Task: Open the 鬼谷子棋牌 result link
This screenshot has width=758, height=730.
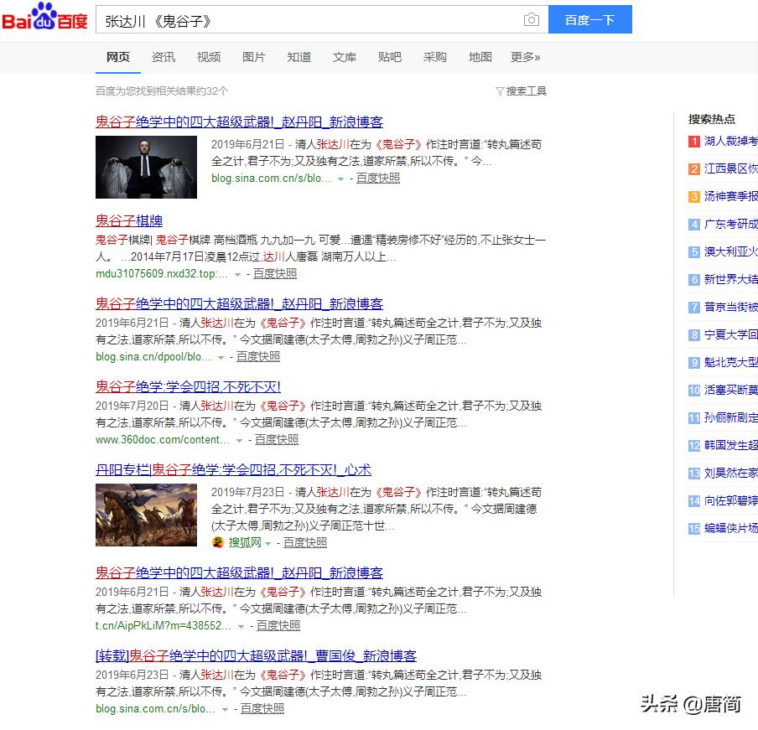Action: tap(129, 220)
